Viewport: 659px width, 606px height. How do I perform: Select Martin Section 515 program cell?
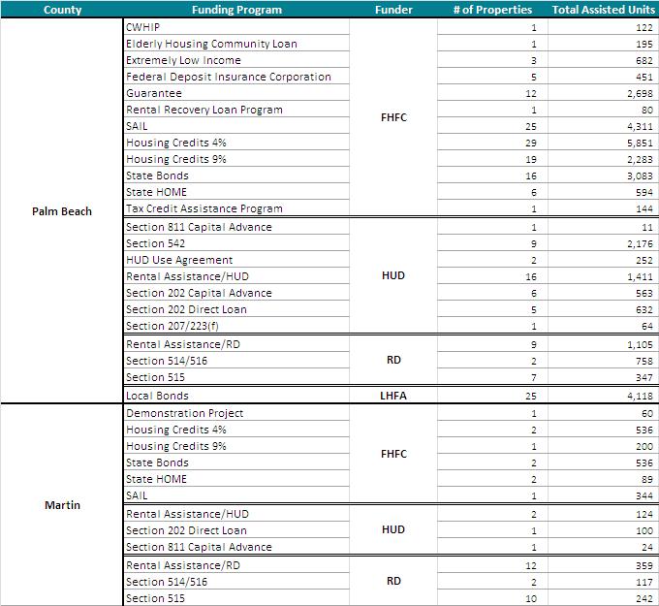coord(236,598)
